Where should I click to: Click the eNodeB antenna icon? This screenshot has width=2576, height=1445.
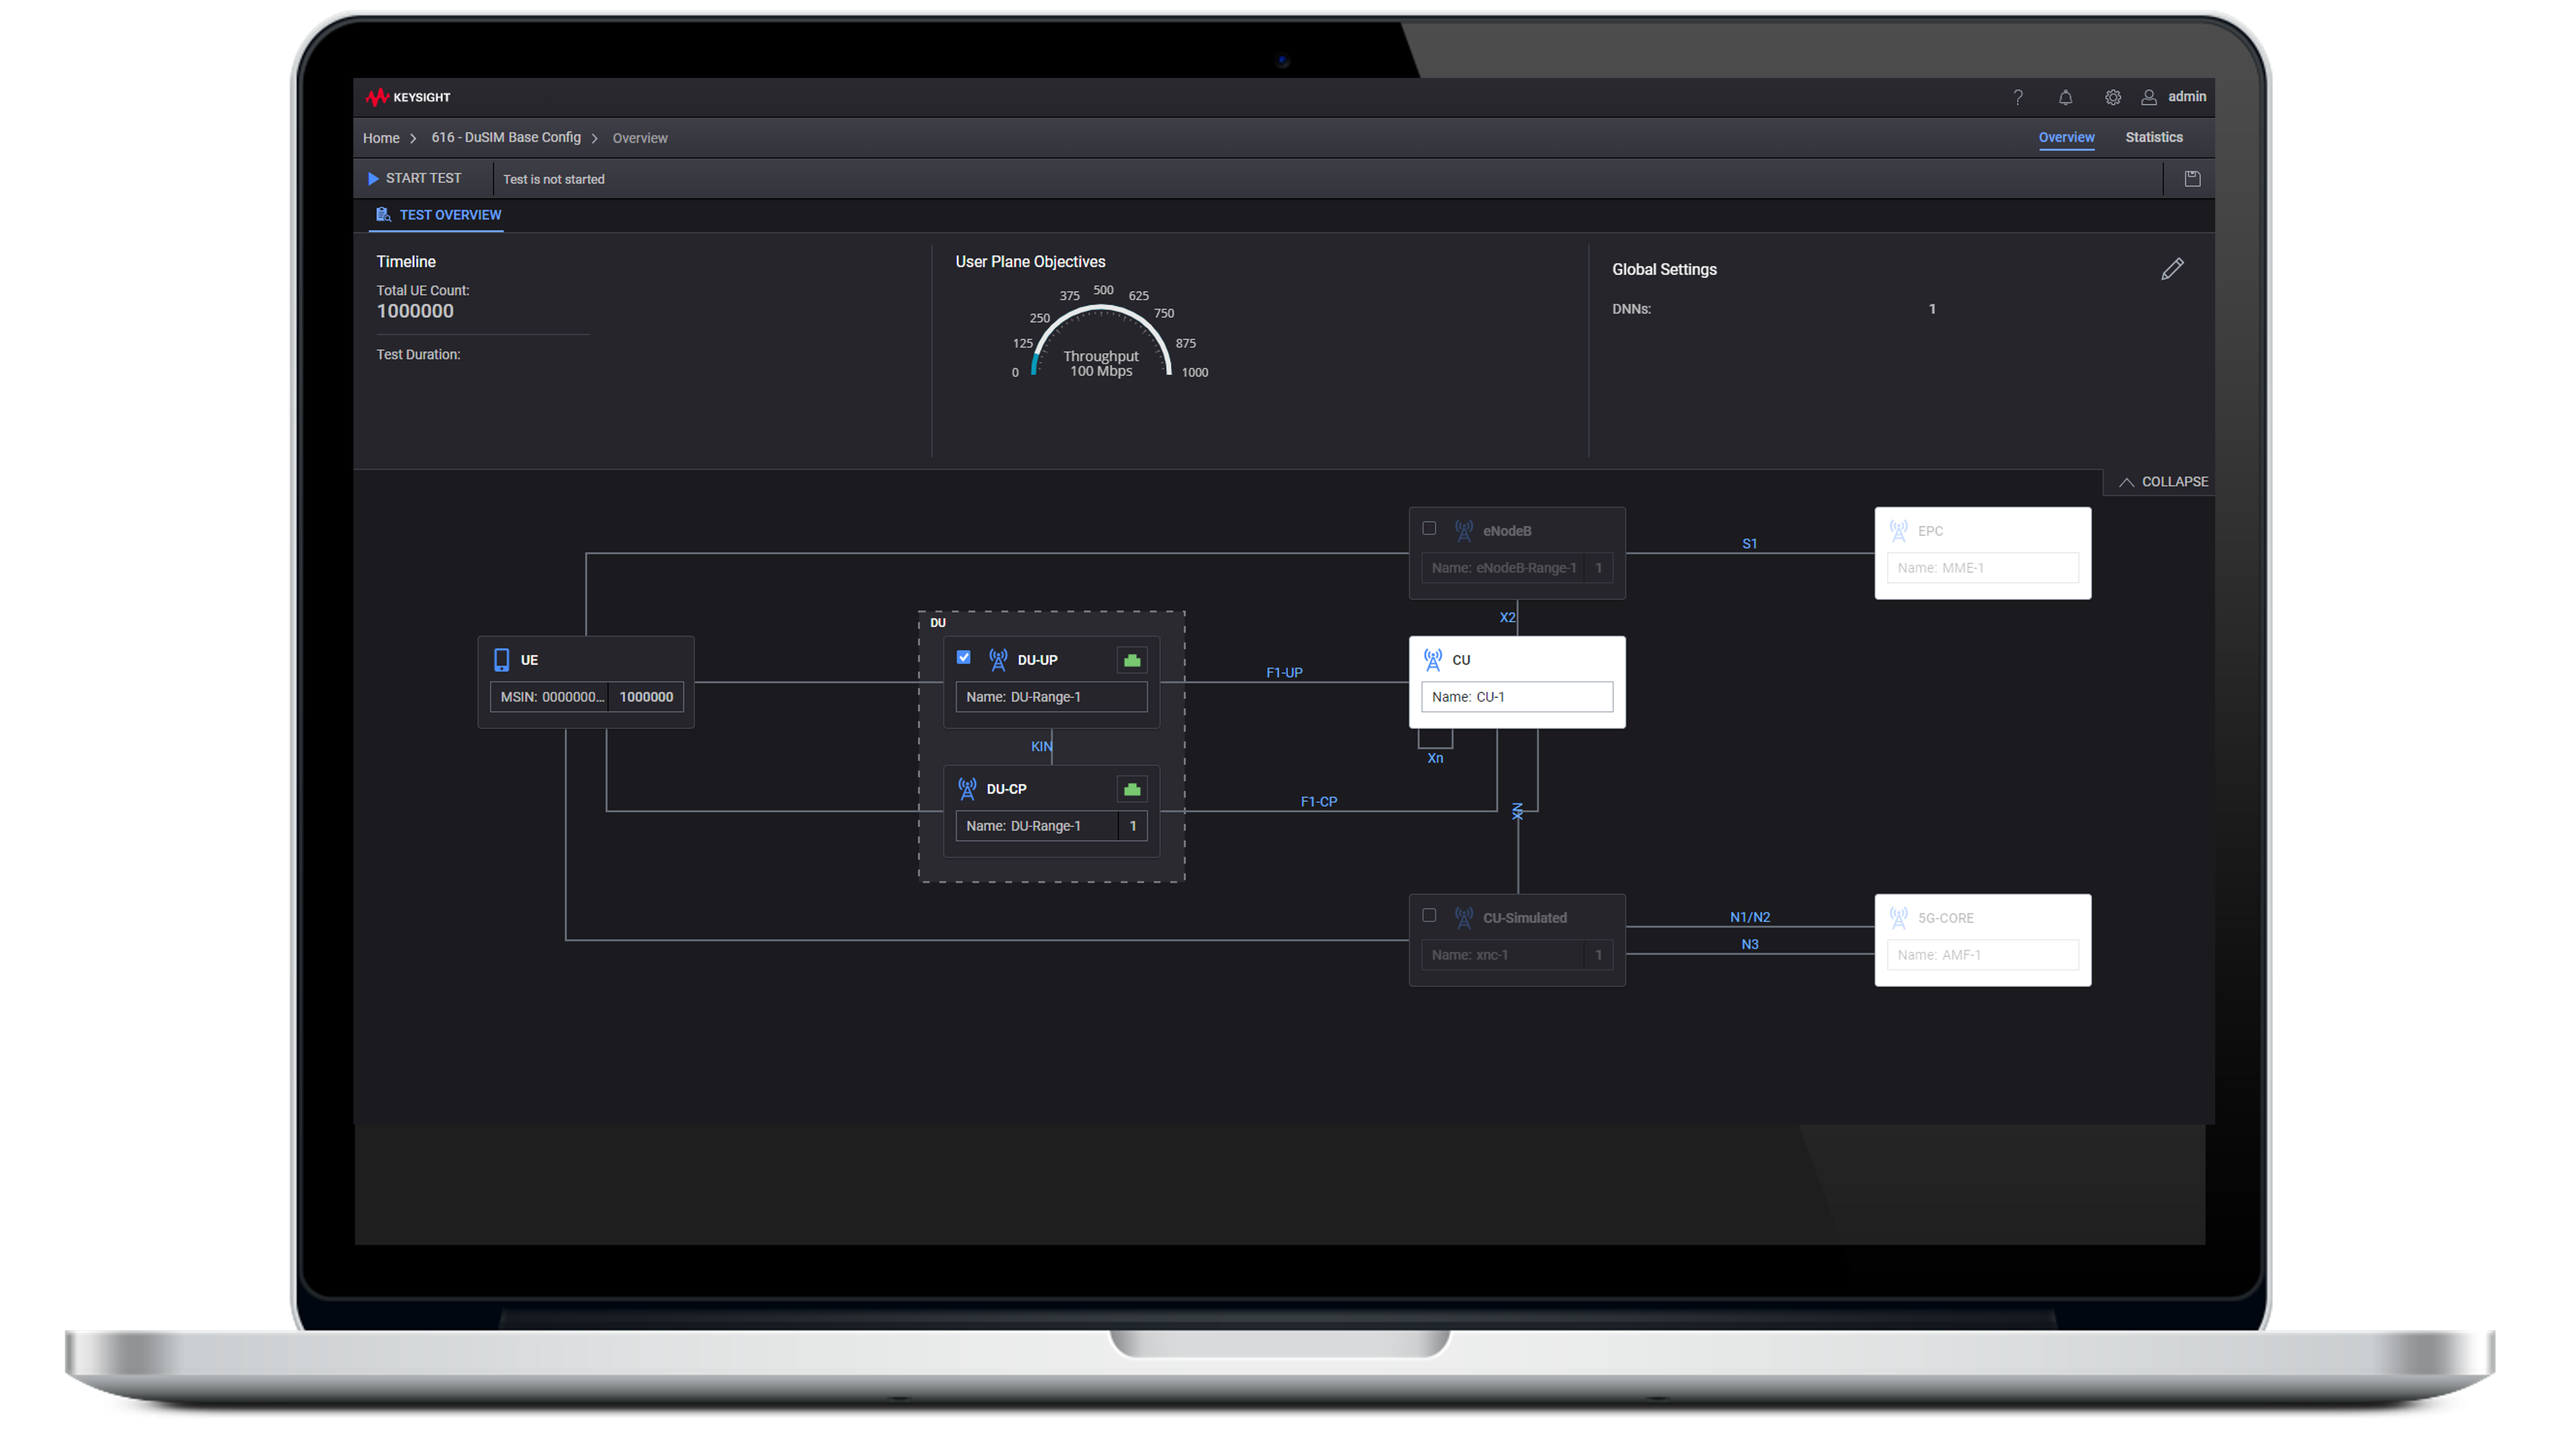pos(1464,531)
